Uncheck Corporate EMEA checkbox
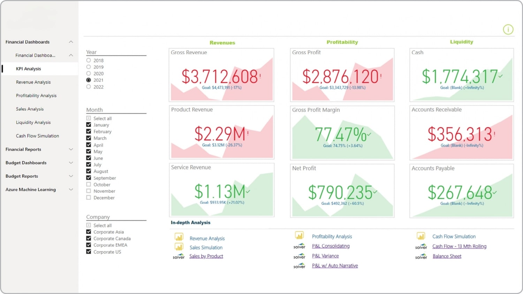523x294 pixels. click(x=89, y=245)
